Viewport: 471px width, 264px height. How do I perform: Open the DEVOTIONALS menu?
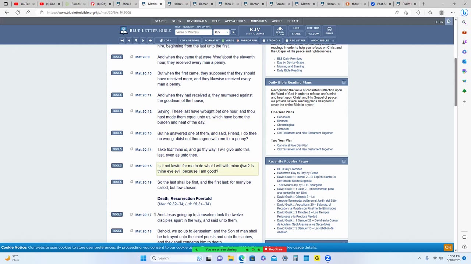click(x=196, y=21)
